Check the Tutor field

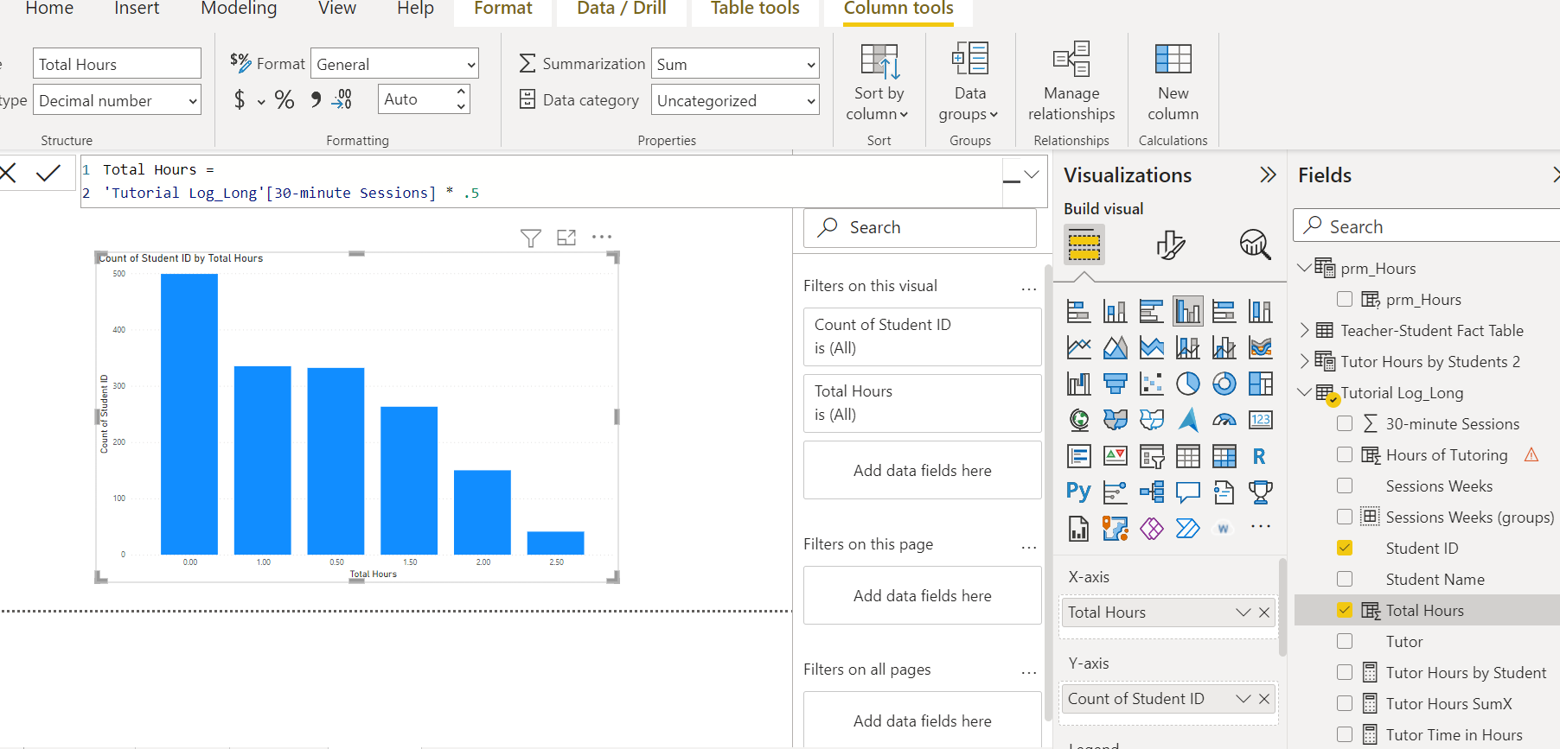pos(1345,642)
